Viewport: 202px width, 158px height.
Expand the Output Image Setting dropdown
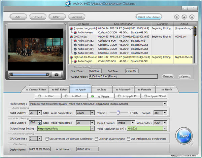[92, 128]
